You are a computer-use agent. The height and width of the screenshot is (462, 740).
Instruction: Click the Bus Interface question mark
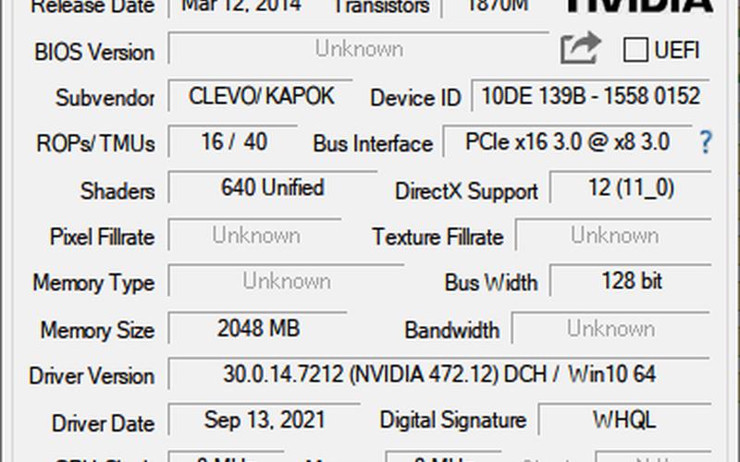tap(705, 142)
